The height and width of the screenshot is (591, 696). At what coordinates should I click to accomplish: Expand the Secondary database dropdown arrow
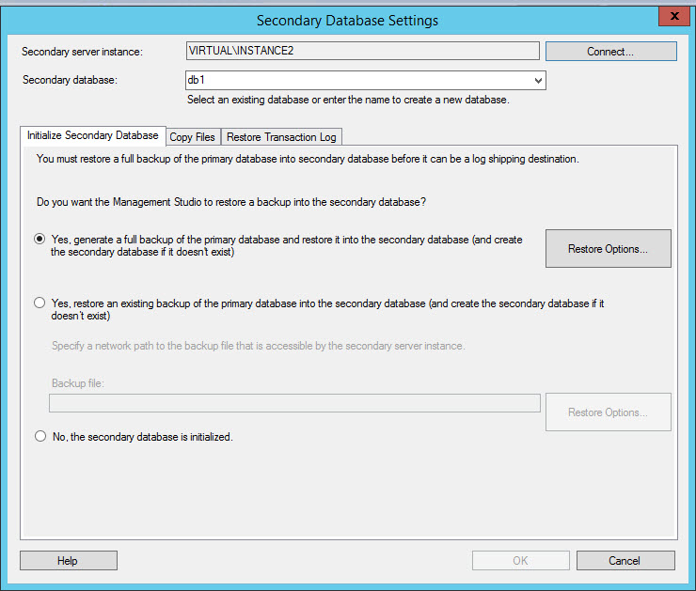pyautogui.click(x=538, y=82)
